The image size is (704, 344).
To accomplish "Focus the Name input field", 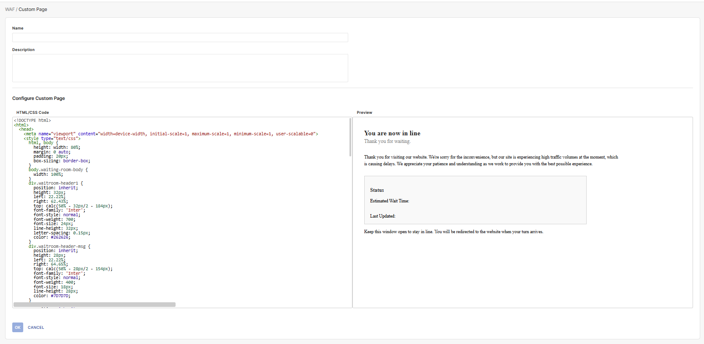I will (180, 38).
